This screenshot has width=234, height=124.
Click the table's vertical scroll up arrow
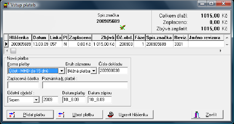click(x=227, y=38)
